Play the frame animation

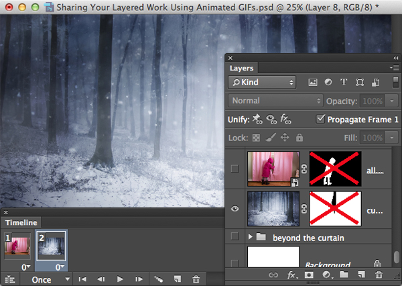pyautogui.click(x=121, y=279)
